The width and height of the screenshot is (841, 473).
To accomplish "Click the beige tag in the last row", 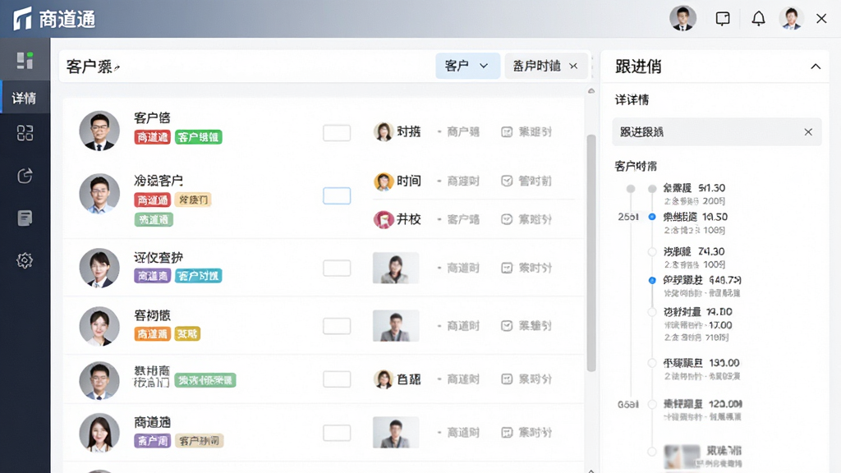I will click(x=199, y=441).
